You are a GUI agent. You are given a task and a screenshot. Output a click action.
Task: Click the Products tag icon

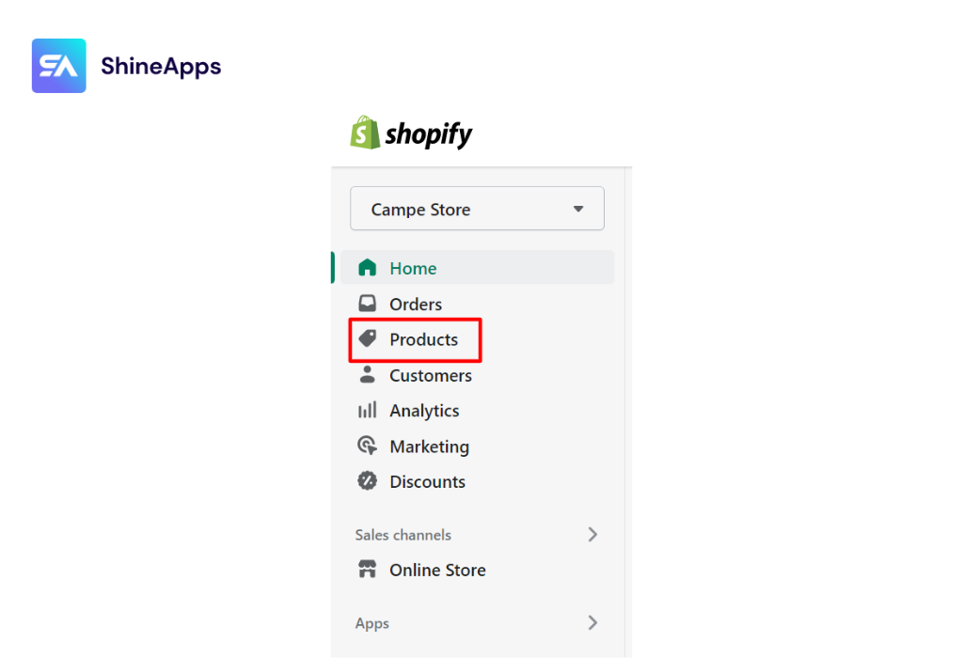pos(368,338)
